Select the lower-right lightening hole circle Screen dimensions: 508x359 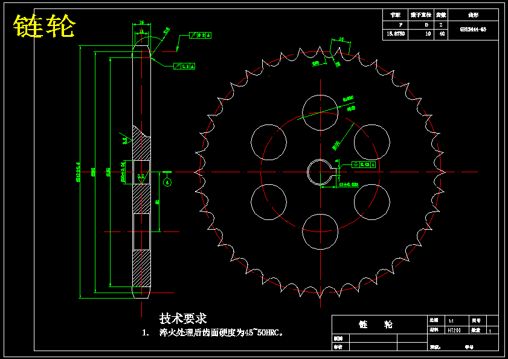(372, 202)
